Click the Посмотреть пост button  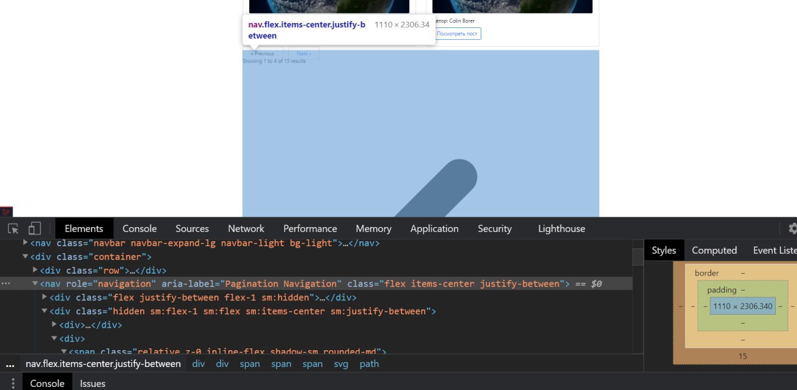pyautogui.click(x=456, y=34)
